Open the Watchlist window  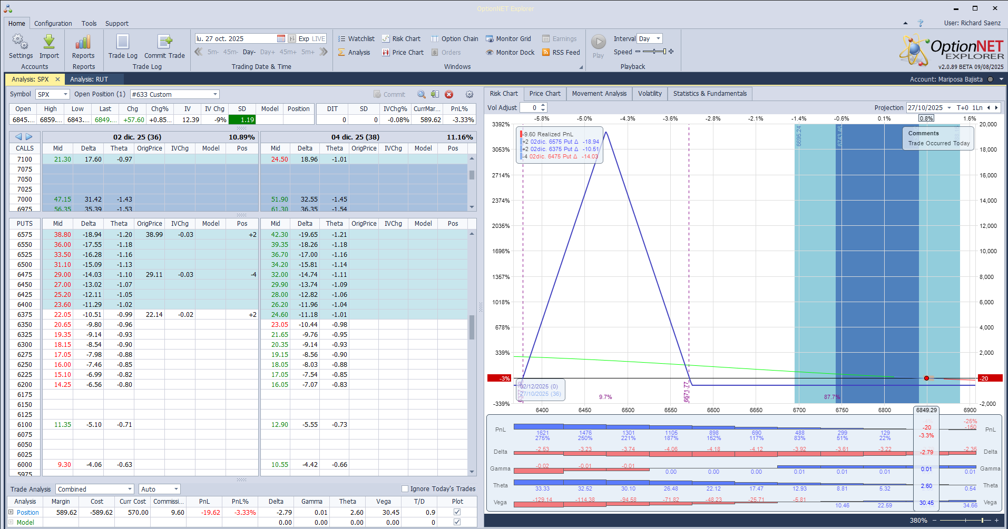pyautogui.click(x=356, y=38)
